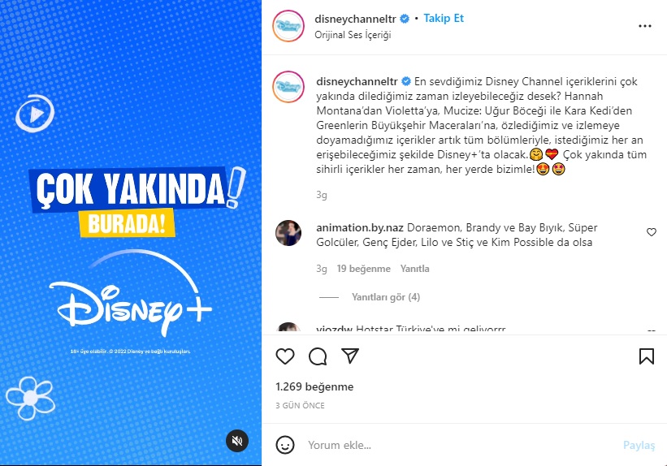
Task: Click disneychanneltr avatar in post header
Action: (x=288, y=26)
